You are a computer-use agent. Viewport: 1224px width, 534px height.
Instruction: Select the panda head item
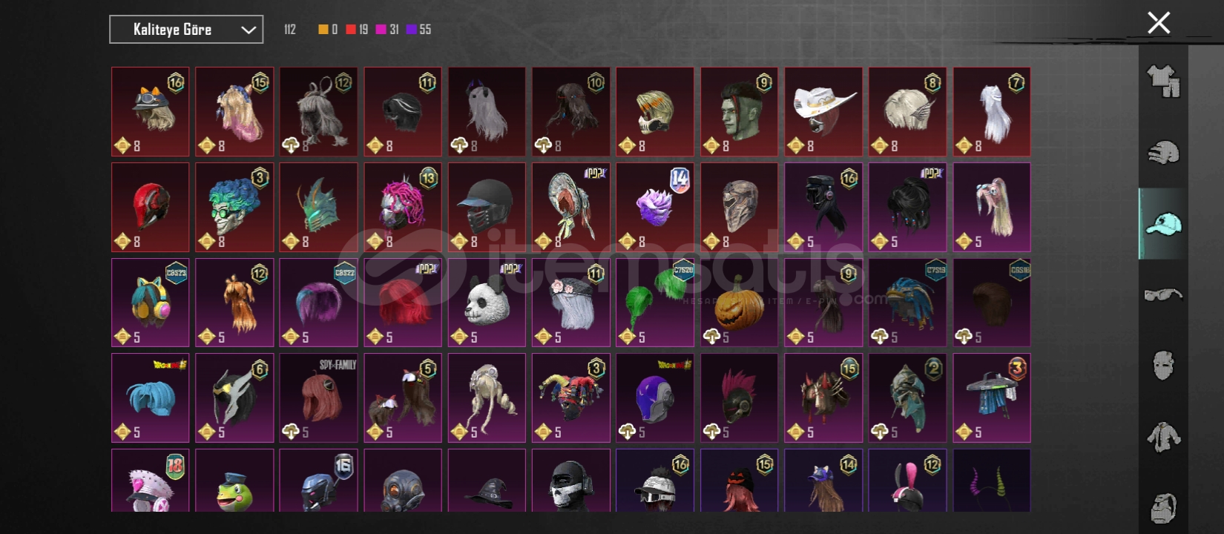(x=487, y=303)
